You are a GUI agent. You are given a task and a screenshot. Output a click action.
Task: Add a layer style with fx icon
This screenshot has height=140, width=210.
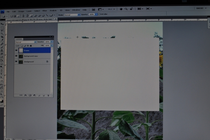(x=26, y=95)
